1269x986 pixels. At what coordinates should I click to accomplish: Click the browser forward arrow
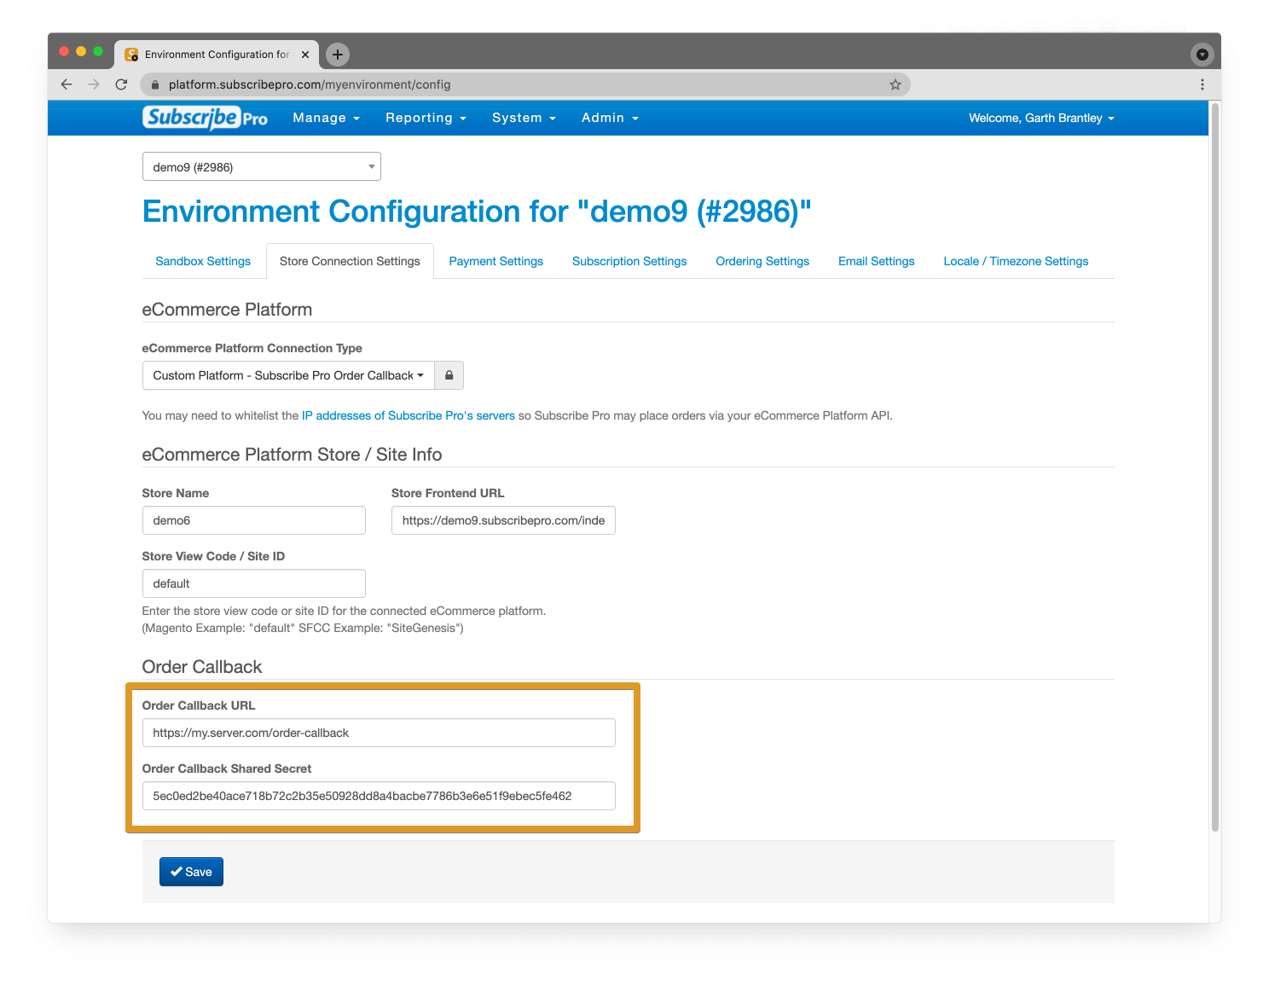[94, 84]
